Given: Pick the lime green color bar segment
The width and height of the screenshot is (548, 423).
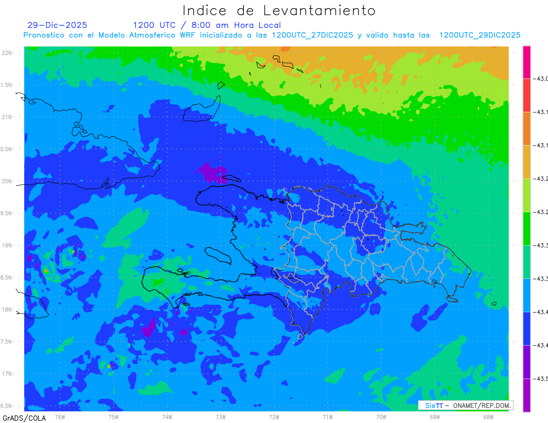Looking at the screenshot, I should 527,195.
